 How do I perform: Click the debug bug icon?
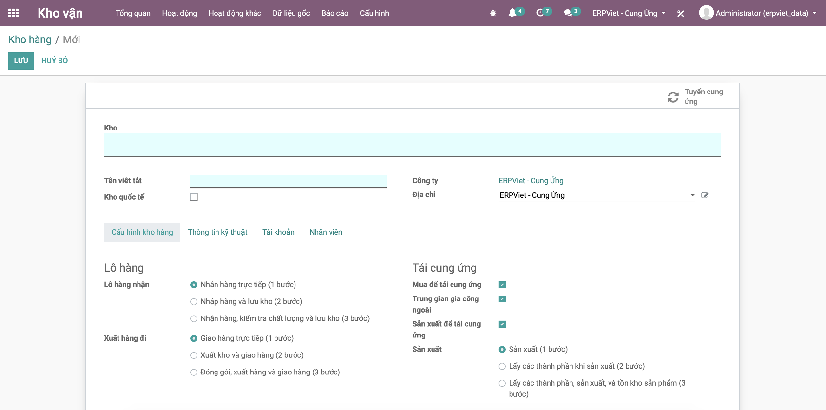[493, 13]
